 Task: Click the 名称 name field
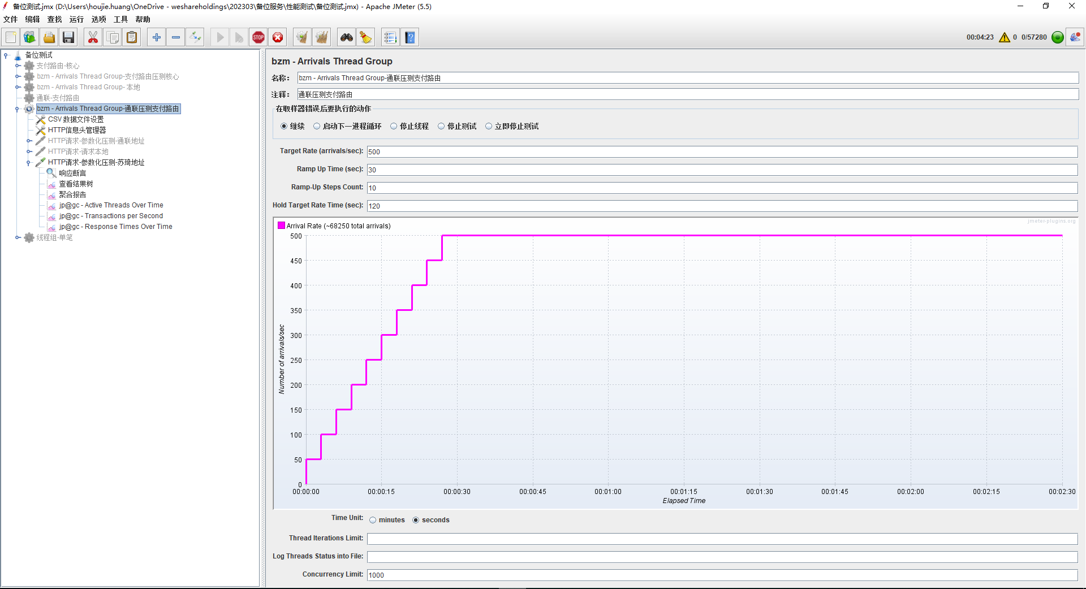(x=688, y=78)
